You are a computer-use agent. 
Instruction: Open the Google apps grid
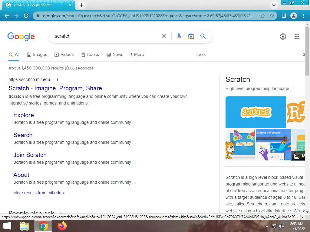tap(297, 37)
